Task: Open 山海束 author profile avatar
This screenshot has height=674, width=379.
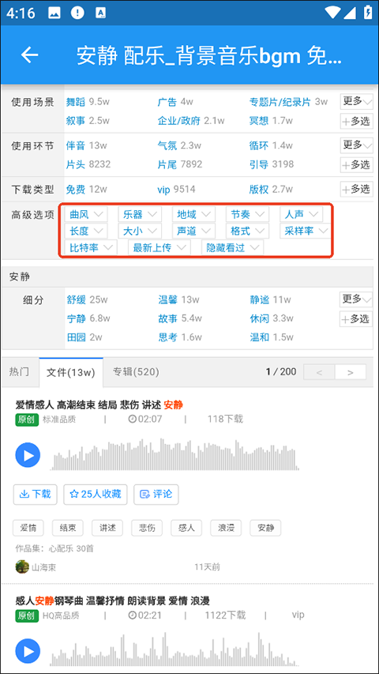Action: (22, 567)
